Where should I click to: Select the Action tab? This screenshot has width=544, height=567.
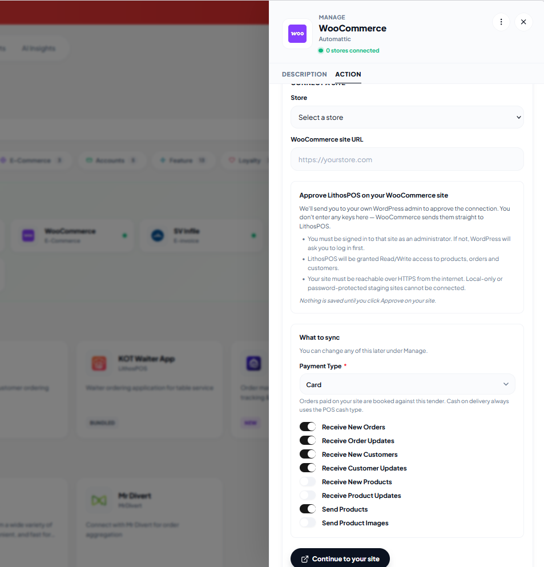coord(348,74)
